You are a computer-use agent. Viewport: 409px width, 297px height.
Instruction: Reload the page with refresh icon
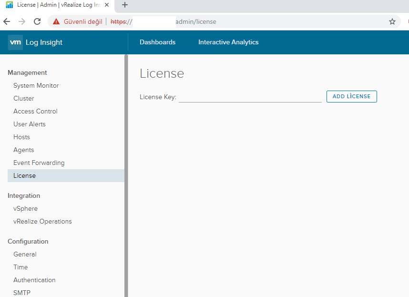tap(37, 21)
